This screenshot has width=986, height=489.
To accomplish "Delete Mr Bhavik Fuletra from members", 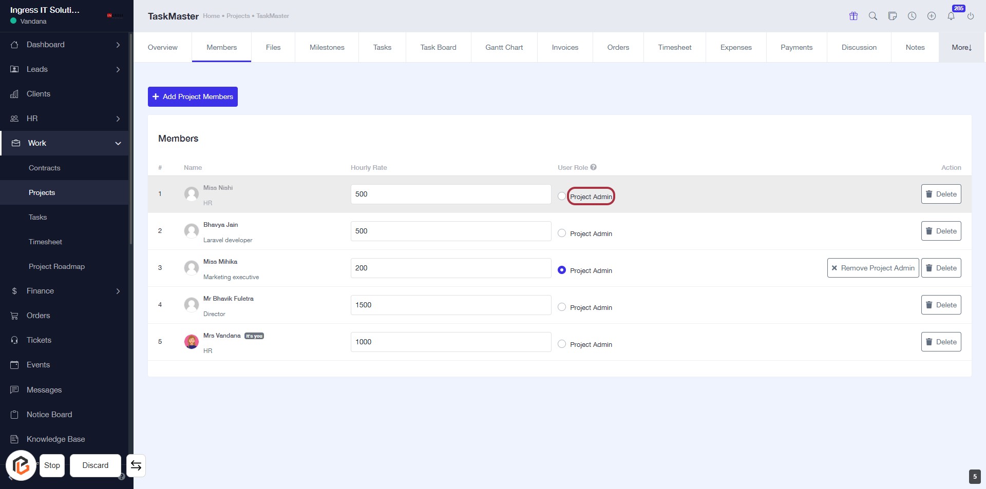I will coord(941,305).
